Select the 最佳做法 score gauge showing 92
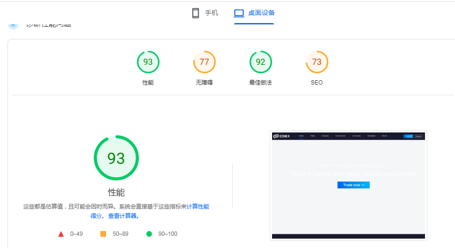 click(260, 62)
